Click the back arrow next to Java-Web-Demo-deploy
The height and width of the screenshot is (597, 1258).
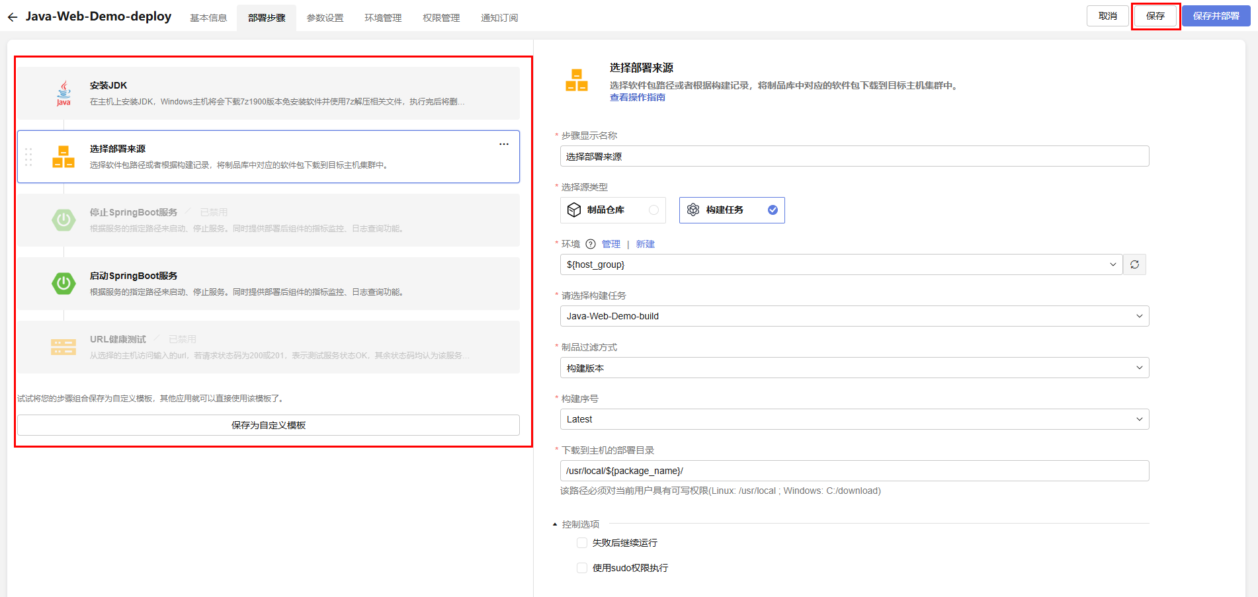[x=12, y=17]
